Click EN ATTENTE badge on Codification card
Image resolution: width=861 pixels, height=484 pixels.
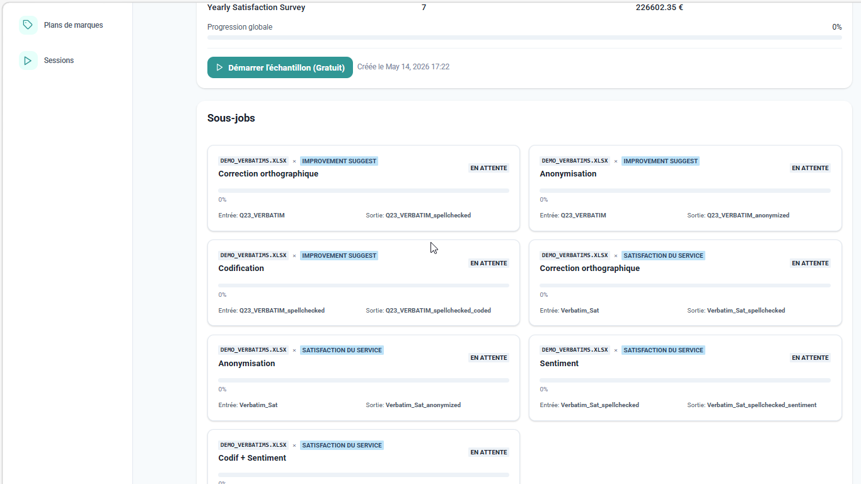(x=488, y=263)
